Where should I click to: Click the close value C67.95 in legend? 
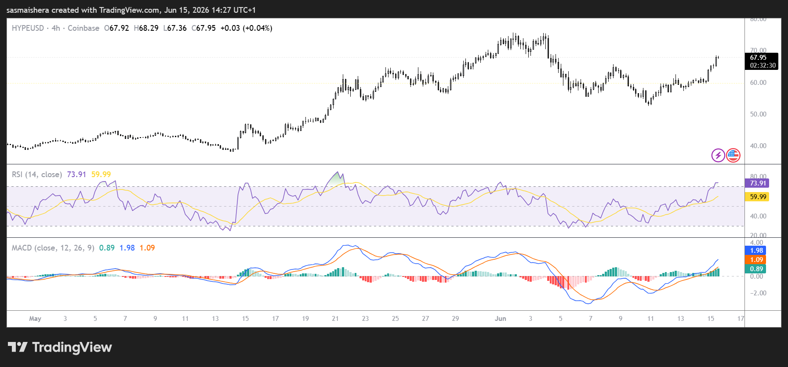click(203, 28)
